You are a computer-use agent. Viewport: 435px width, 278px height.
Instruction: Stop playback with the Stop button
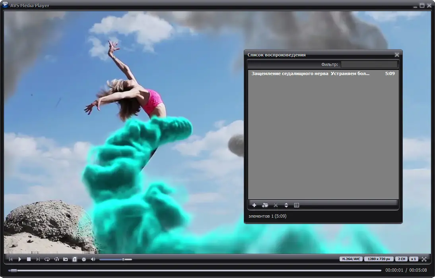tap(29, 259)
